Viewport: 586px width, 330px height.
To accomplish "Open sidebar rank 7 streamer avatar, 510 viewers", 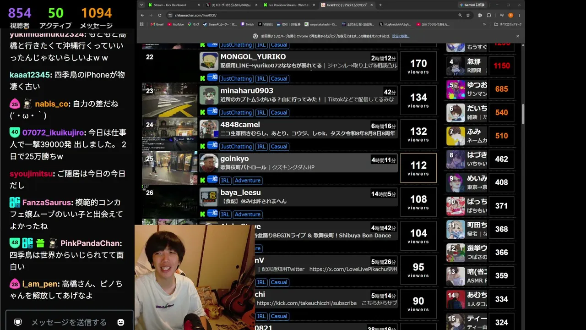I will 456,136.
